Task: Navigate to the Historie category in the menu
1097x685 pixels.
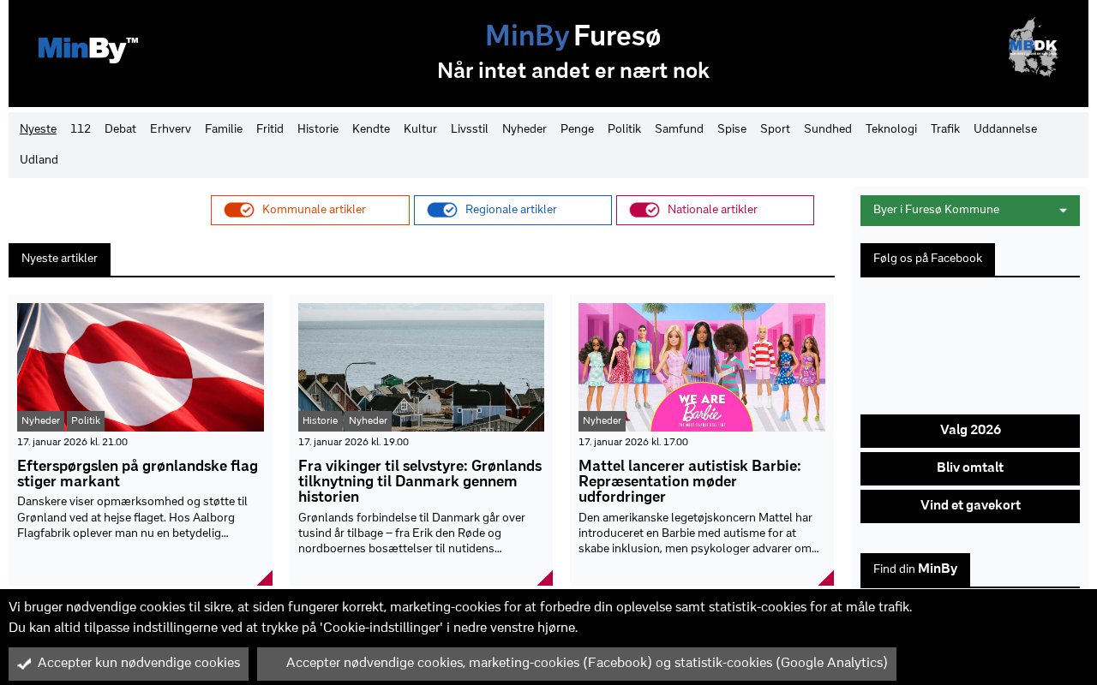Action: (318, 129)
